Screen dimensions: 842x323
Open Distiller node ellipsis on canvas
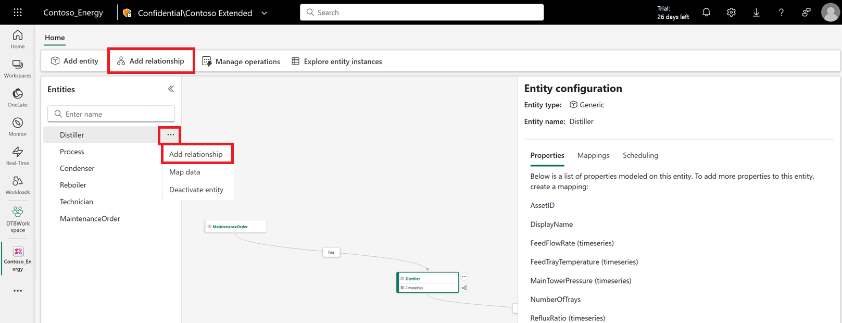464,277
